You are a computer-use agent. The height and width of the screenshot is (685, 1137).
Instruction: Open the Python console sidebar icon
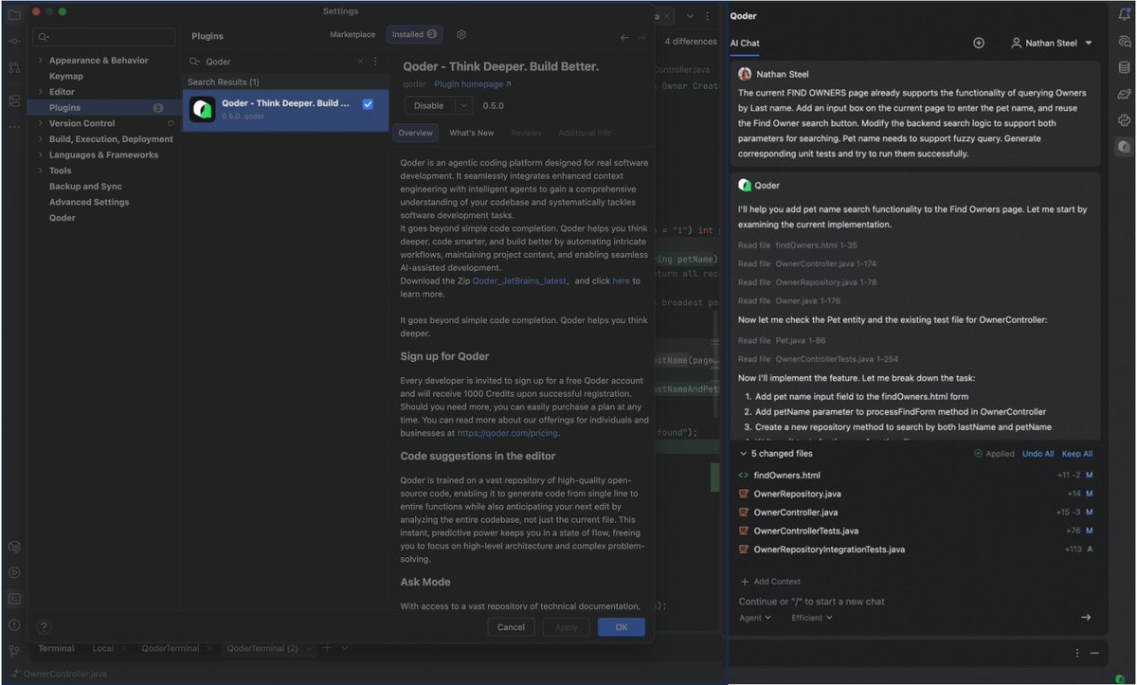(x=1125, y=120)
